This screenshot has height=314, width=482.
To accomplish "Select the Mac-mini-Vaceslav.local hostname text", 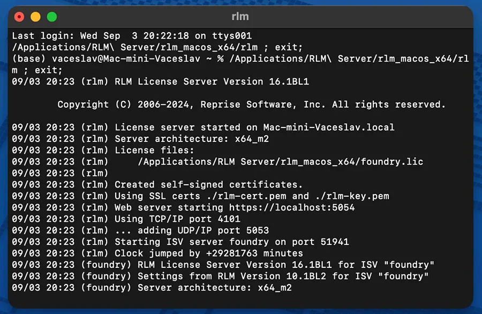I will [329, 128].
